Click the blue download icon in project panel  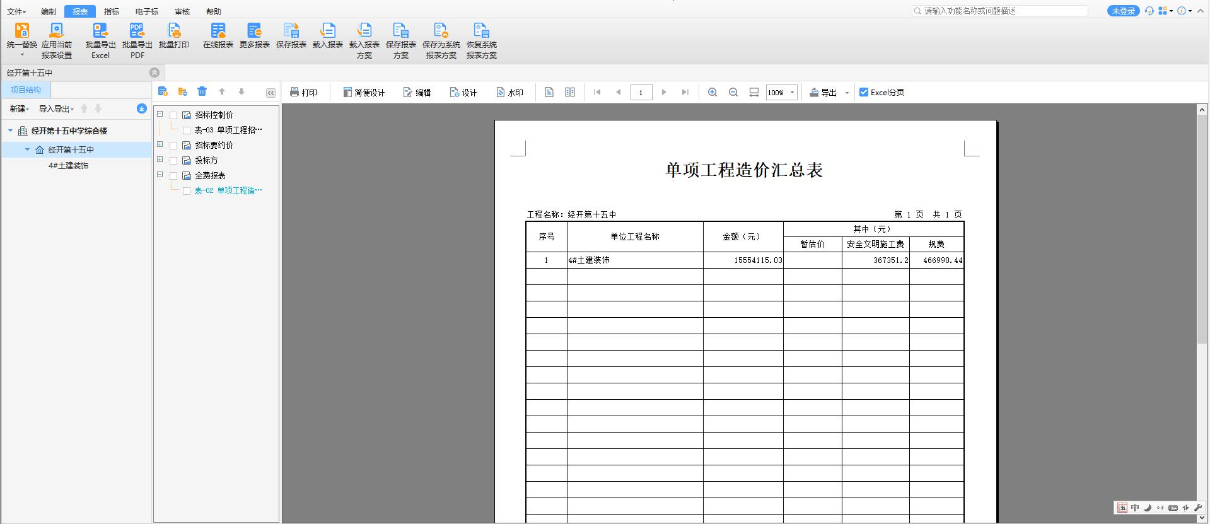point(142,108)
